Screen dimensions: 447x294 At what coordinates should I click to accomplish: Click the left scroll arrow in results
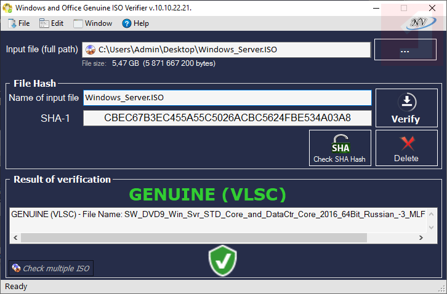15,237
